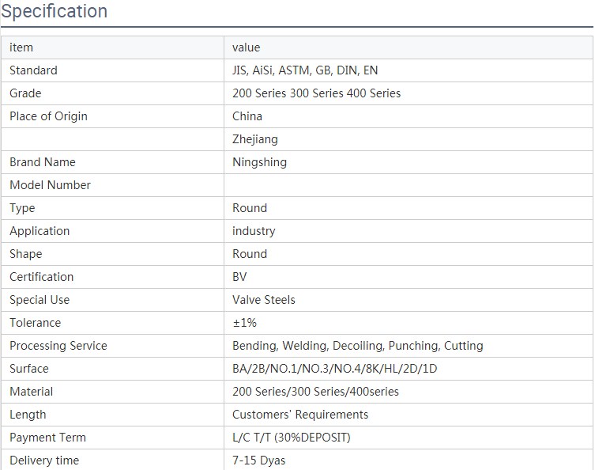Click the L/C T/T payment term value
595x470 pixels.
(x=291, y=438)
